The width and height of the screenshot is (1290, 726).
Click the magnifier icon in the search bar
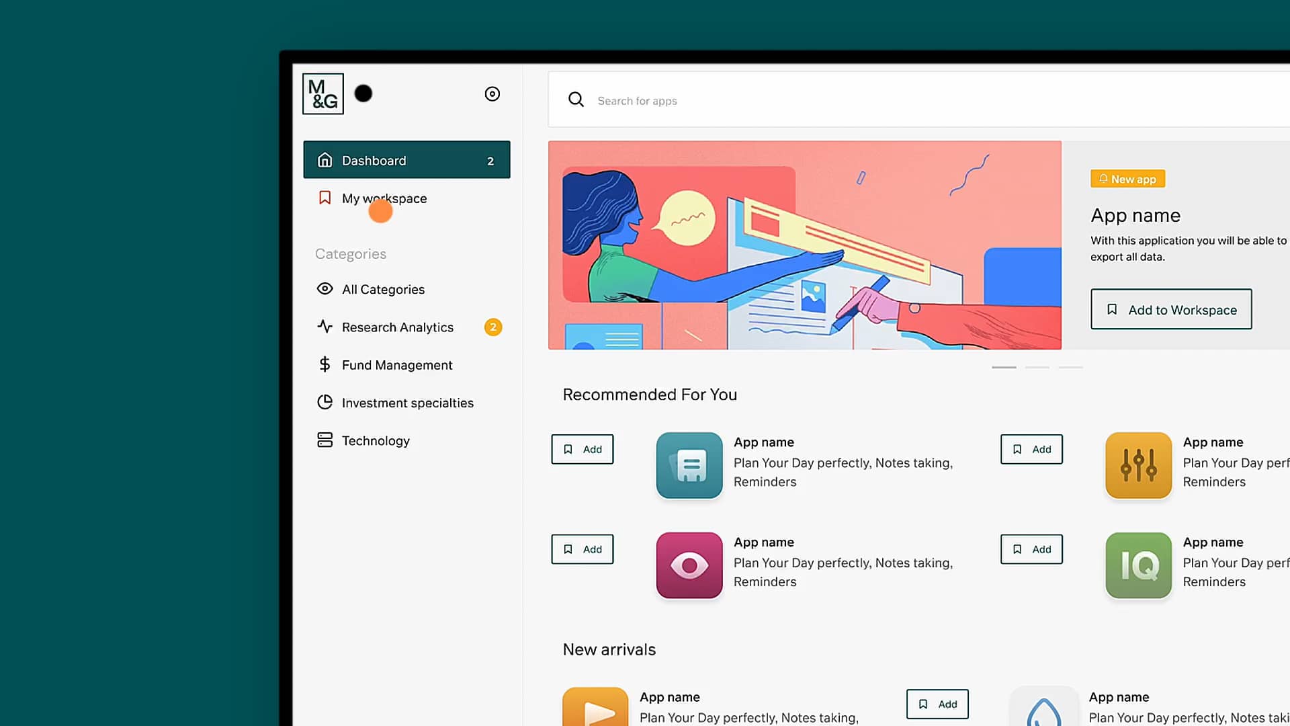(575, 99)
